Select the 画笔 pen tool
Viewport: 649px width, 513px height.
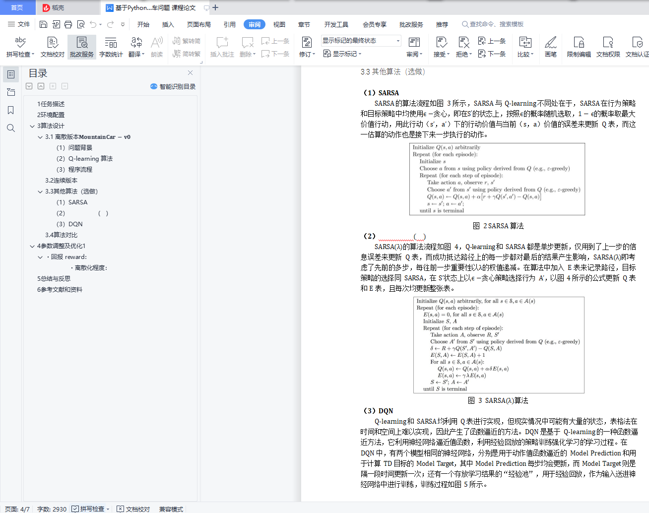pos(551,47)
